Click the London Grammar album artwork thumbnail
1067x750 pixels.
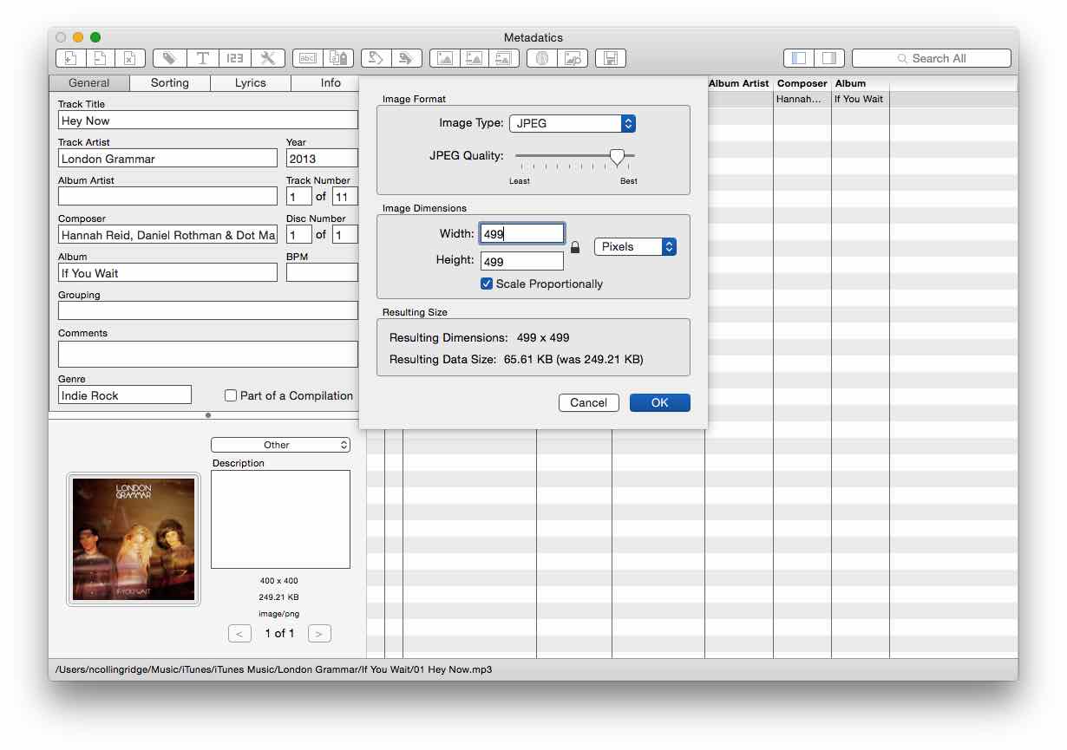(x=134, y=539)
